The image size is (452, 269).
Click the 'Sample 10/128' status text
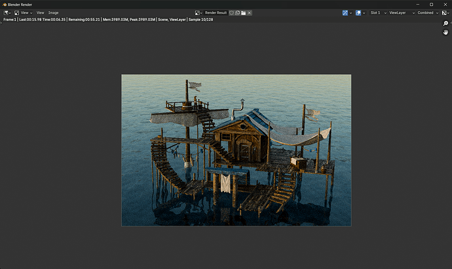[200, 20]
